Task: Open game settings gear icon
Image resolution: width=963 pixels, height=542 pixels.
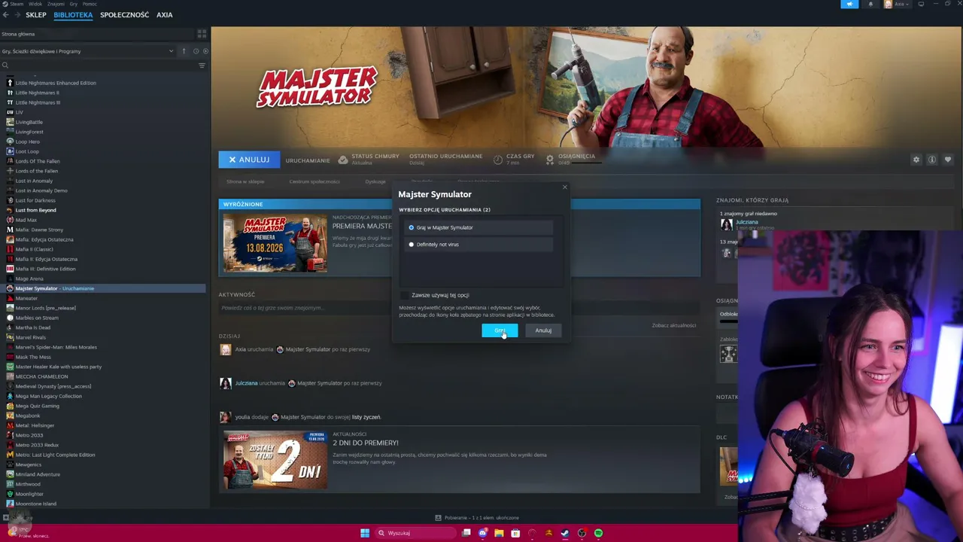Action: [x=916, y=160]
